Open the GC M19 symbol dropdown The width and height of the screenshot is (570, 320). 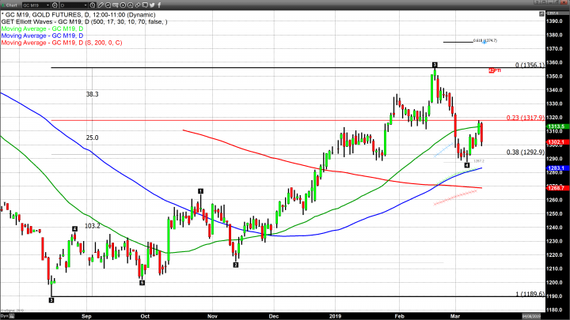(36, 5)
